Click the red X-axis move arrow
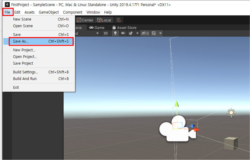This screenshot has width=250, height=160. [x=197, y=130]
